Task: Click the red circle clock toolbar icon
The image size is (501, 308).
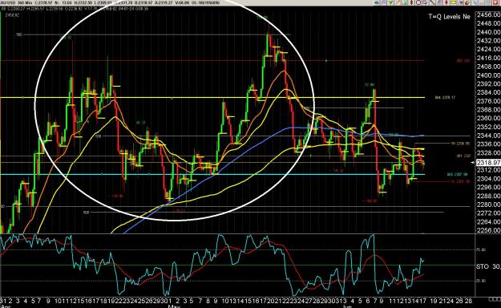Action: pyautogui.click(x=418, y=2)
